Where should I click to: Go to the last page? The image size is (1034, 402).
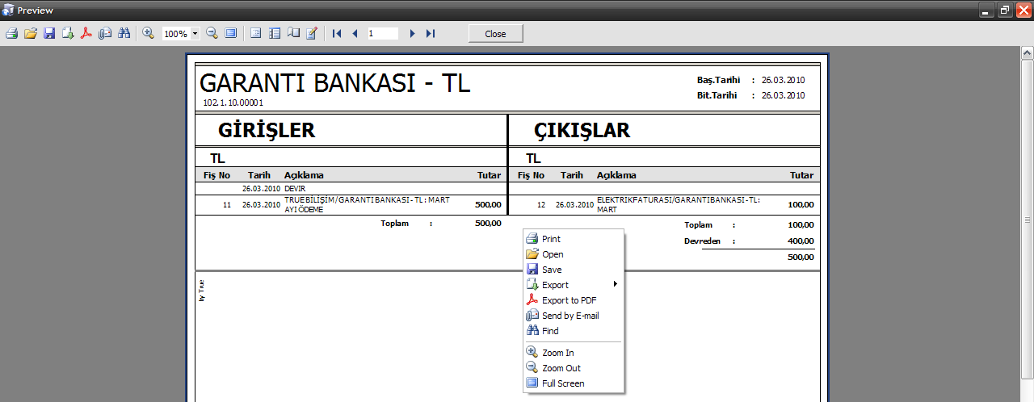click(431, 33)
